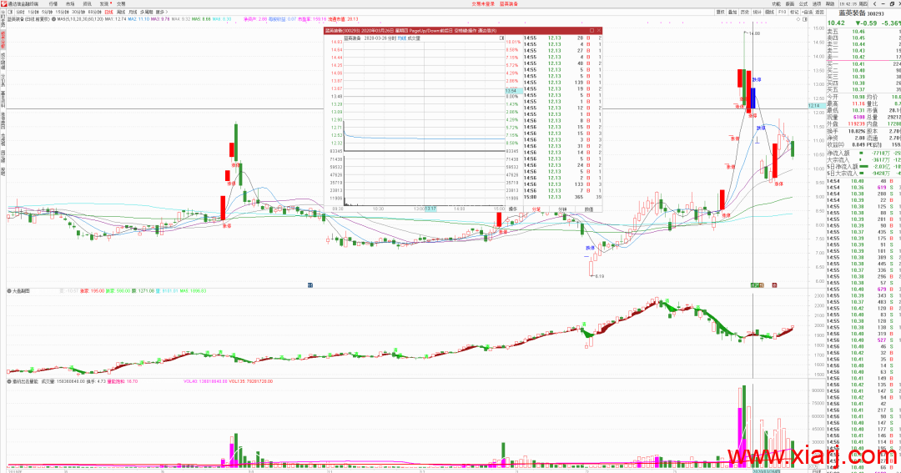Click the 通达信 app logo icon

[x=4, y=3]
